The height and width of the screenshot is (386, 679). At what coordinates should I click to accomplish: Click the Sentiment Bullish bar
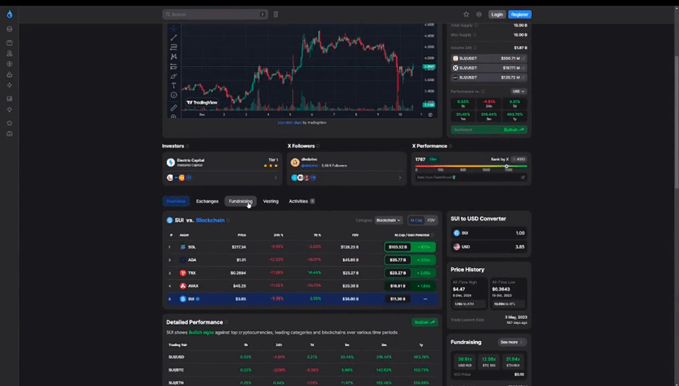pyautogui.click(x=489, y=130)
